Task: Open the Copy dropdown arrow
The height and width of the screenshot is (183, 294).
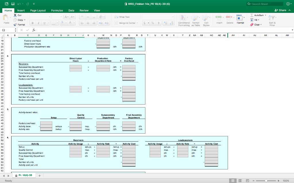Action: click(x=24, y=20)
